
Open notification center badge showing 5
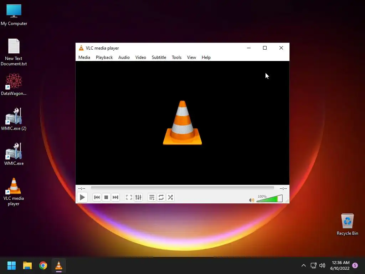tap(355, 265)
